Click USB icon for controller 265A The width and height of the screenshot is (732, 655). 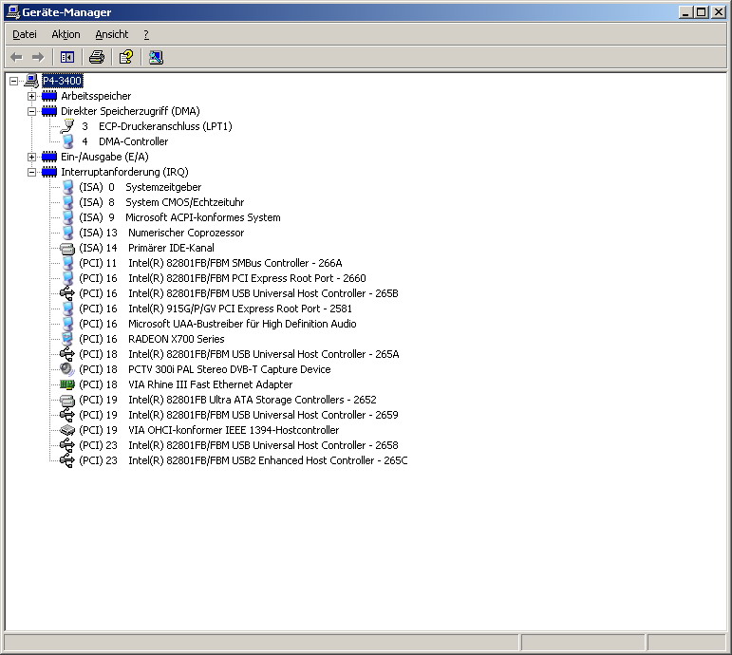(67, 354)
